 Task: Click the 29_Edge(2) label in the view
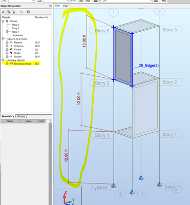pos(149,66)
